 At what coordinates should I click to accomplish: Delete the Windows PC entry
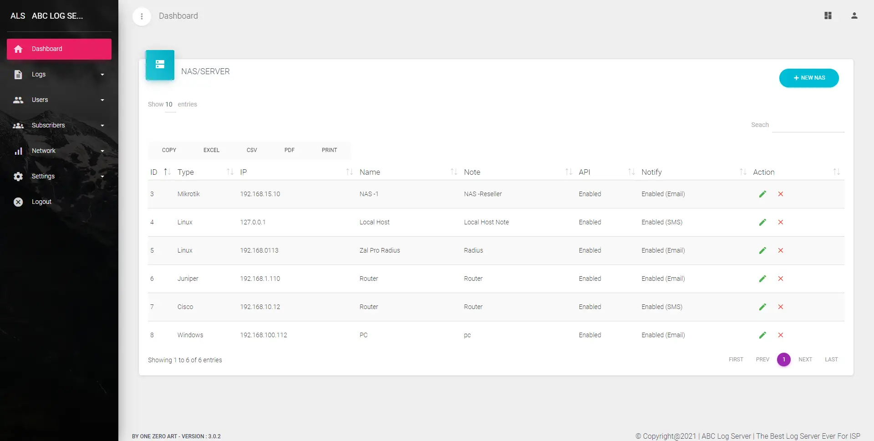[781, 335]
